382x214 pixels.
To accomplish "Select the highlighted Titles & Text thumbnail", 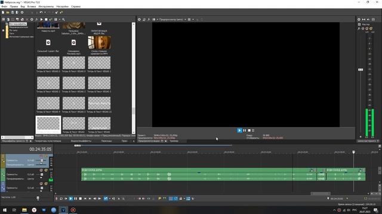I will 48,124.
